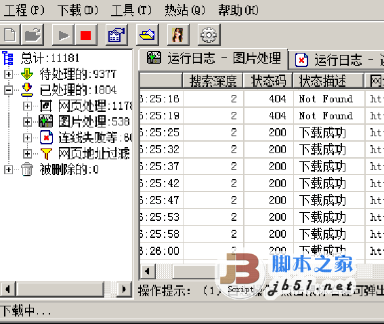Click the 图片处理 image icon in tree
This screenshot has width=384, height=324.
click(46, 121)
